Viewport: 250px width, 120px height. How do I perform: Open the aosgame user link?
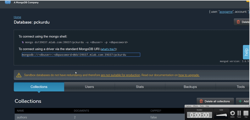(x=226, y=12)
